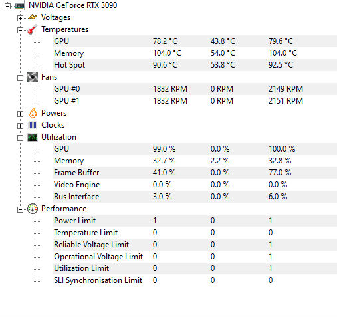Click the Clocks waveform icon
This screenshot has width=337, height=319.
[x=33, y=125]
